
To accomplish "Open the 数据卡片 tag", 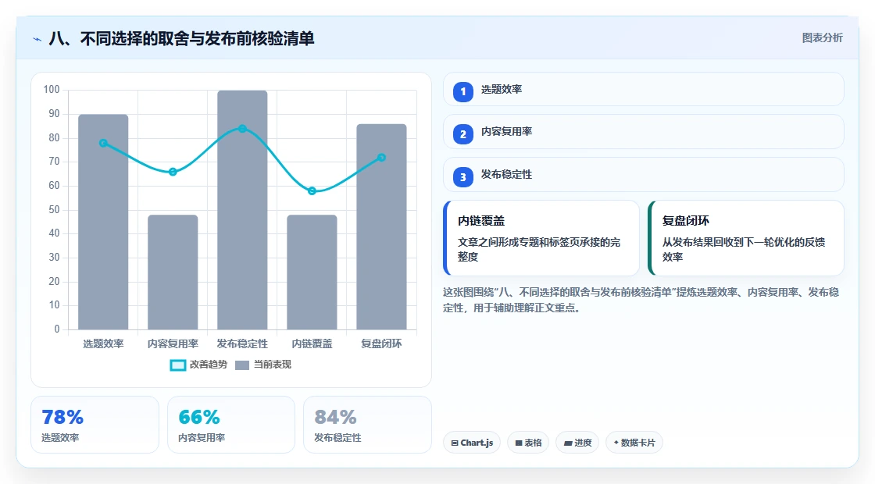I will [634, 443].
